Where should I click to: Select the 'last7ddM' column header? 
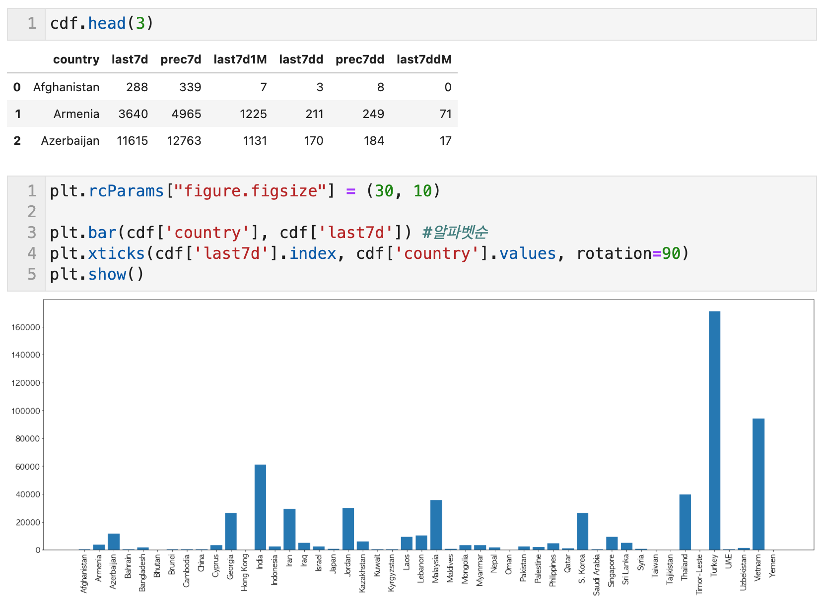coord(424,60)
